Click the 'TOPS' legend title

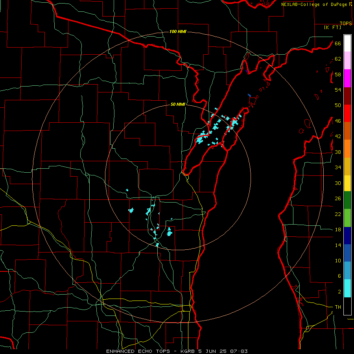(346, 23)
